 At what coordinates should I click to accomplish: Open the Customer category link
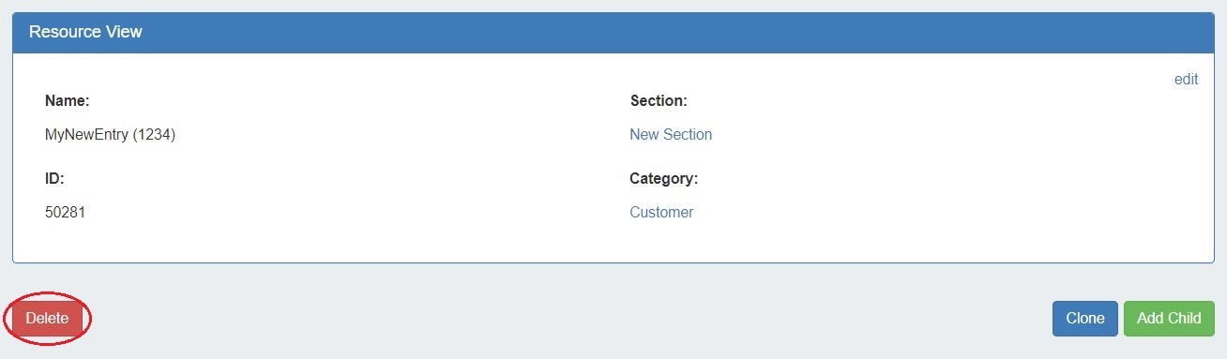661,212
